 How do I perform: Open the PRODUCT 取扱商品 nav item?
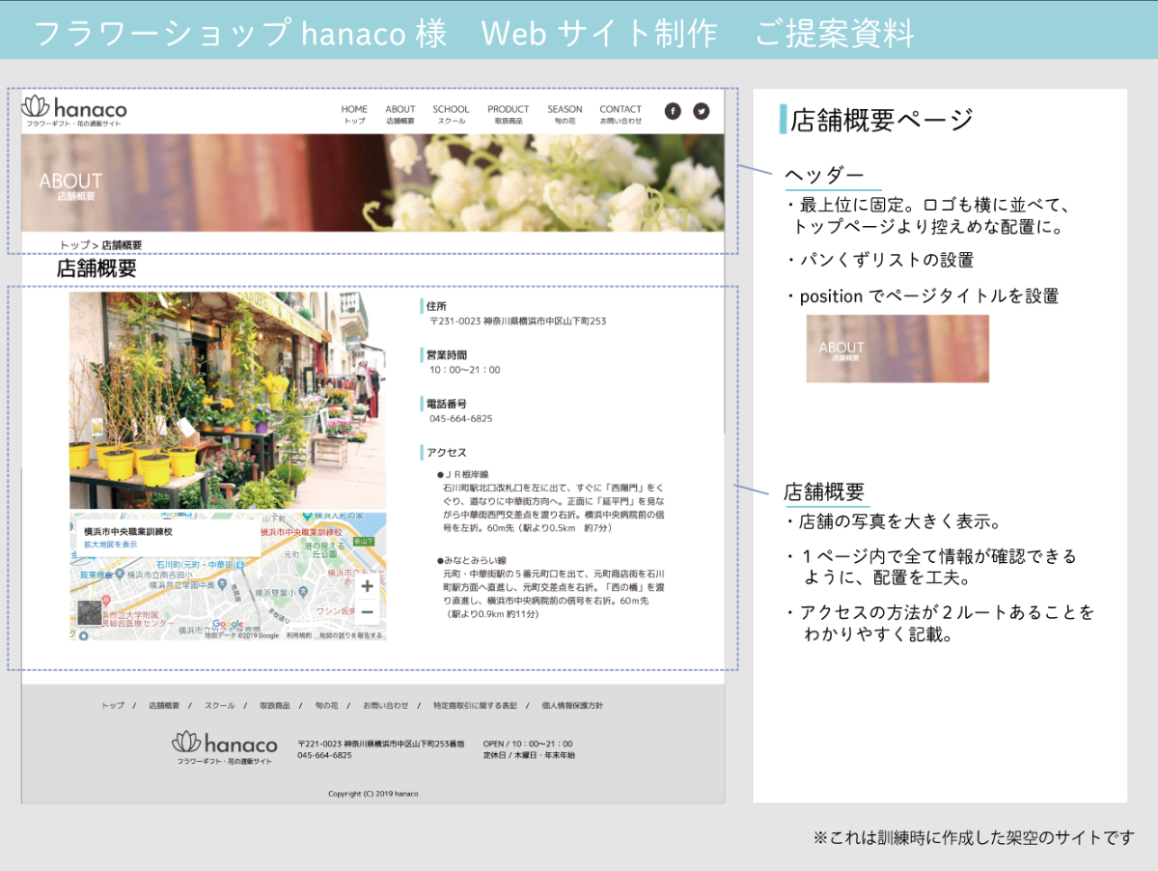pos(508,114)
